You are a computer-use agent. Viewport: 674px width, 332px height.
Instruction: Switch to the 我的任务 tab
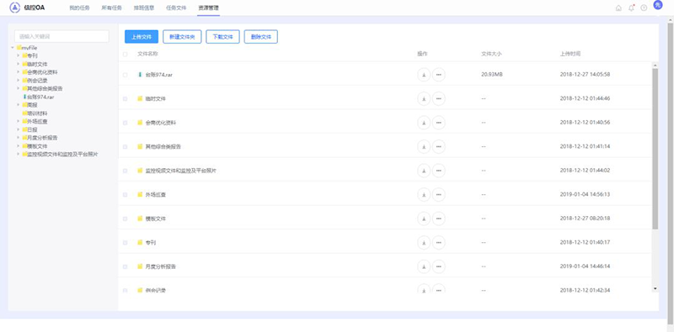click(x=79, y=8)
